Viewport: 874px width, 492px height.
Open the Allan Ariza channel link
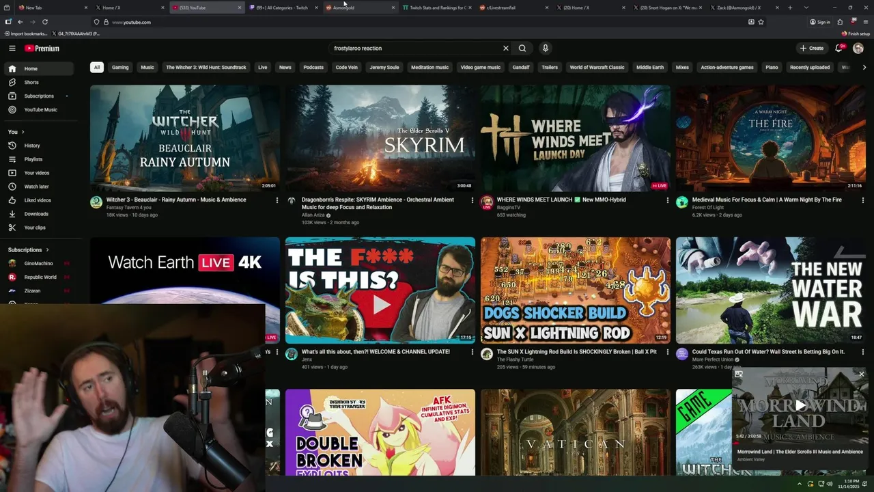(x=313, y=215)
